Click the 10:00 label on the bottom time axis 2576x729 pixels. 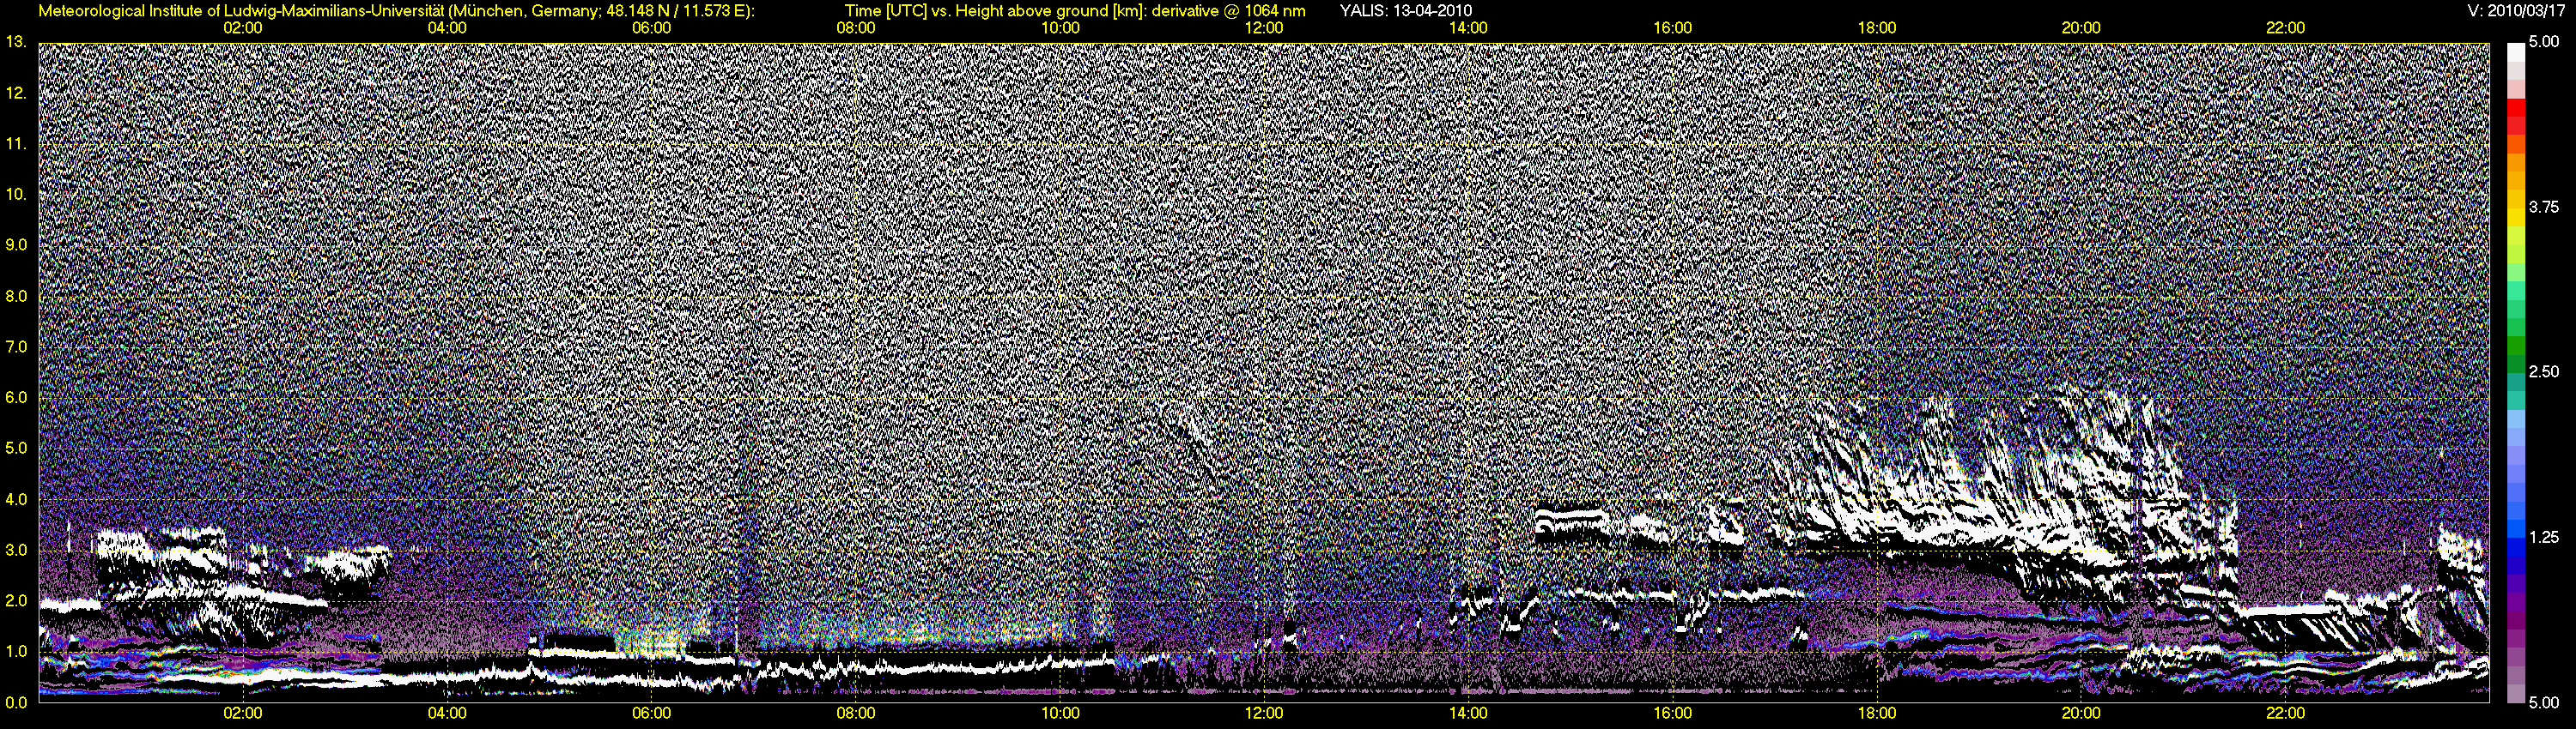coord(1060,714)
